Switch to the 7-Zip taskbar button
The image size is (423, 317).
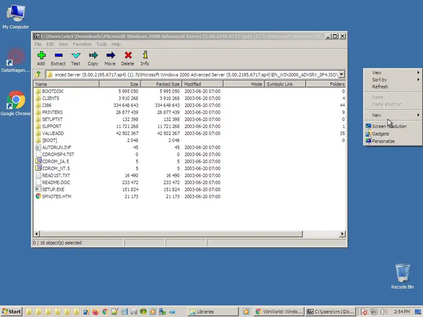point(330,312)
